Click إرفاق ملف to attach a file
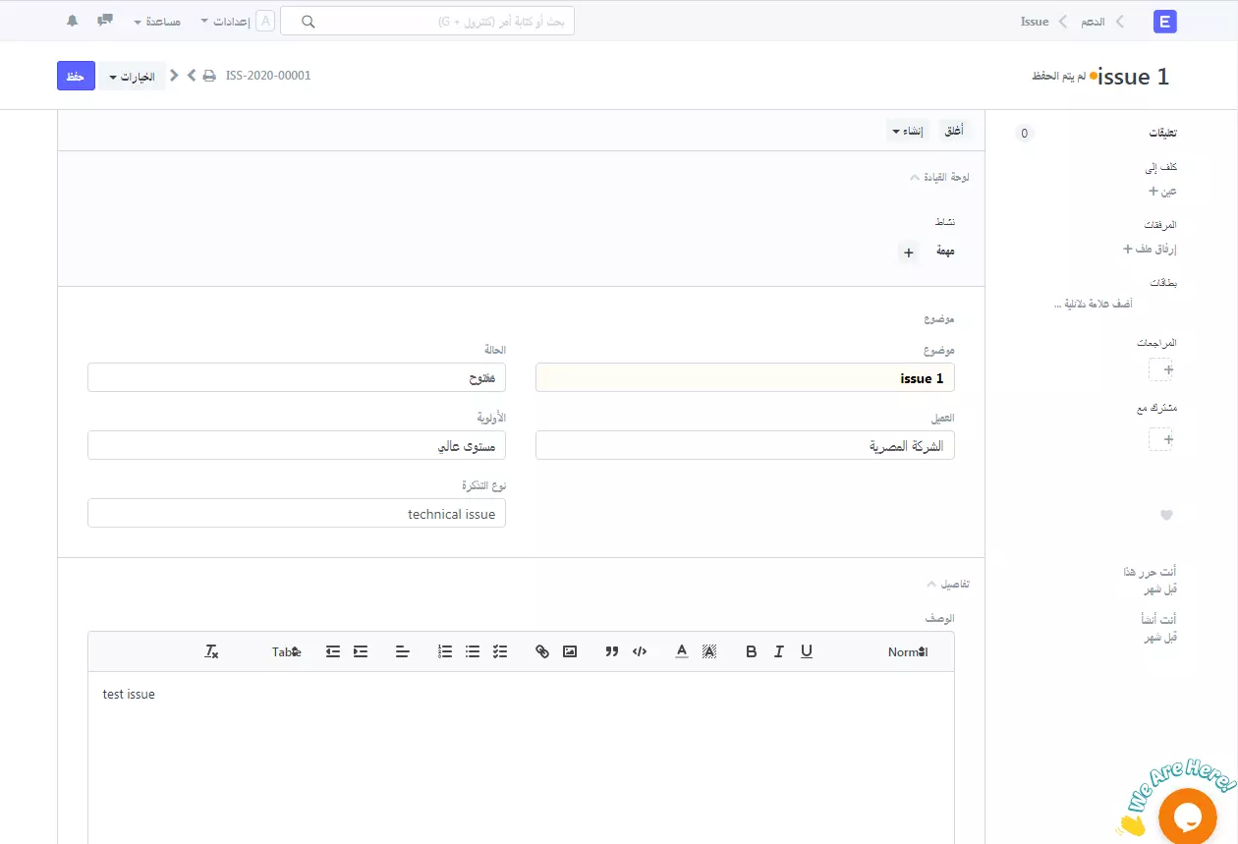1238x844 pixels. [1150, 250]
